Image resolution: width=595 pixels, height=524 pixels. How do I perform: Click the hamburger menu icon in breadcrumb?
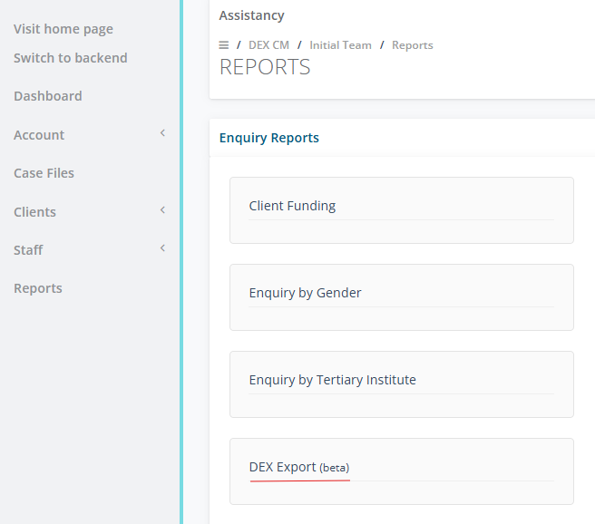224,45
